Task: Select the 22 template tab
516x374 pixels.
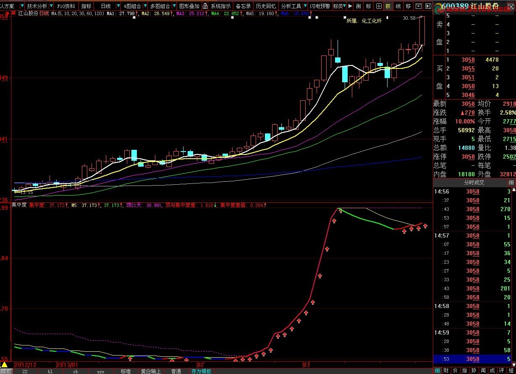Action: [25, 371]
